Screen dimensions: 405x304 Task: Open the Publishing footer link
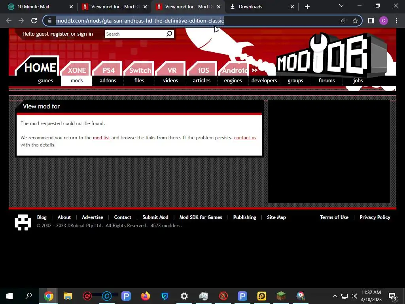click(x=244, y=217)
